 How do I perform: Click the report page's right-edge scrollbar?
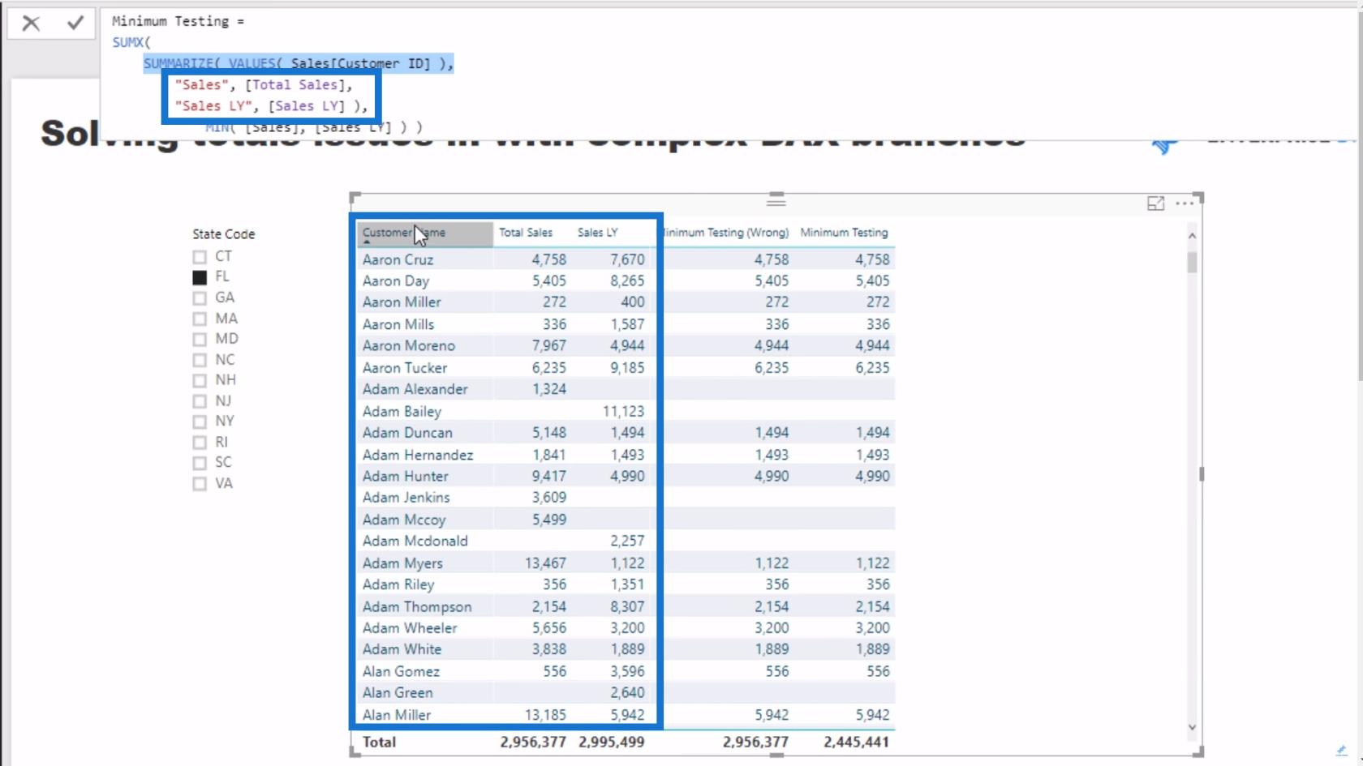1360,195
